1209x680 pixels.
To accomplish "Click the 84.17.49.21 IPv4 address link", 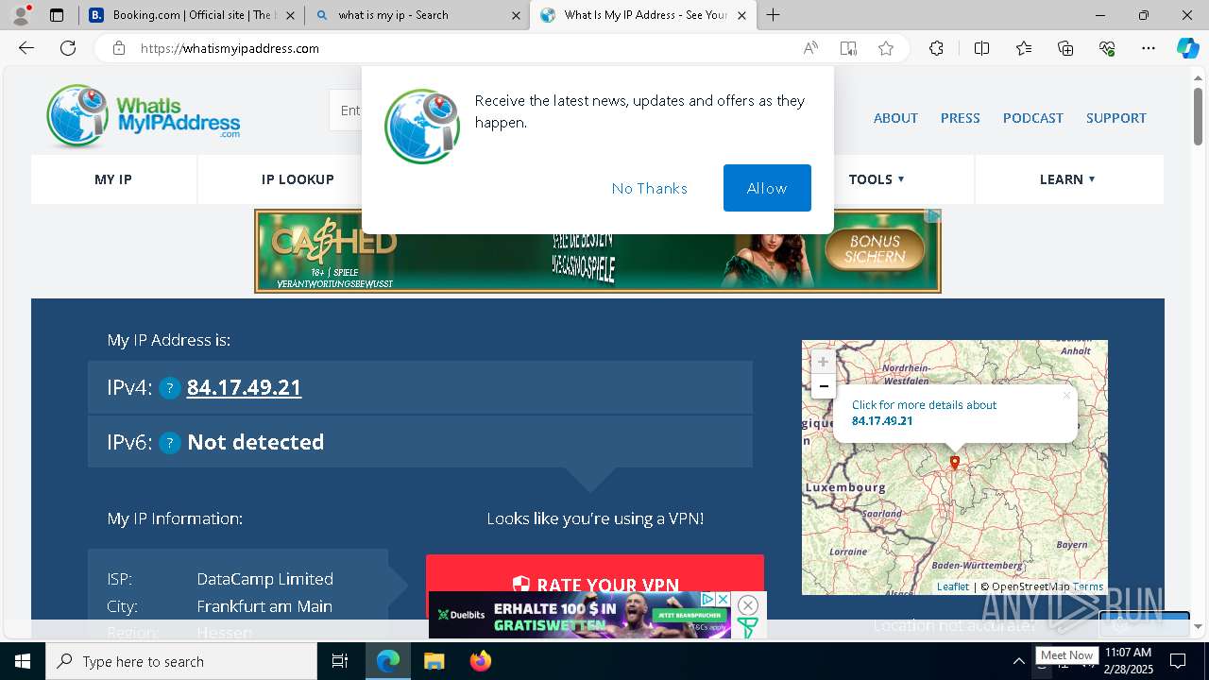I will 244,387.
